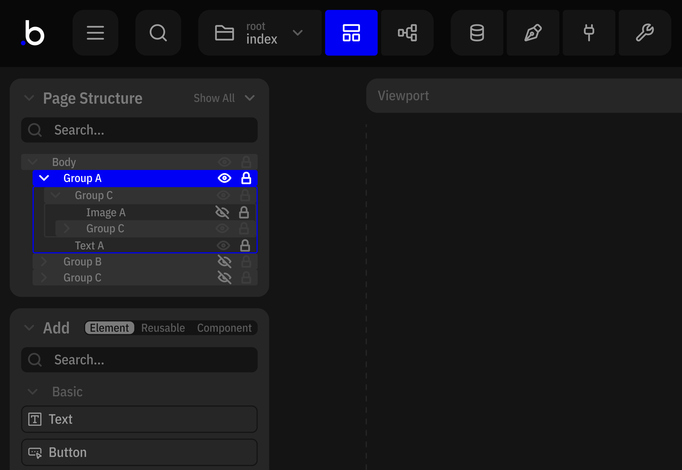Screen dimensions: 682x470
Task: Collapse the Group C node directly under Group A
Action: click(x=55, y=195)
